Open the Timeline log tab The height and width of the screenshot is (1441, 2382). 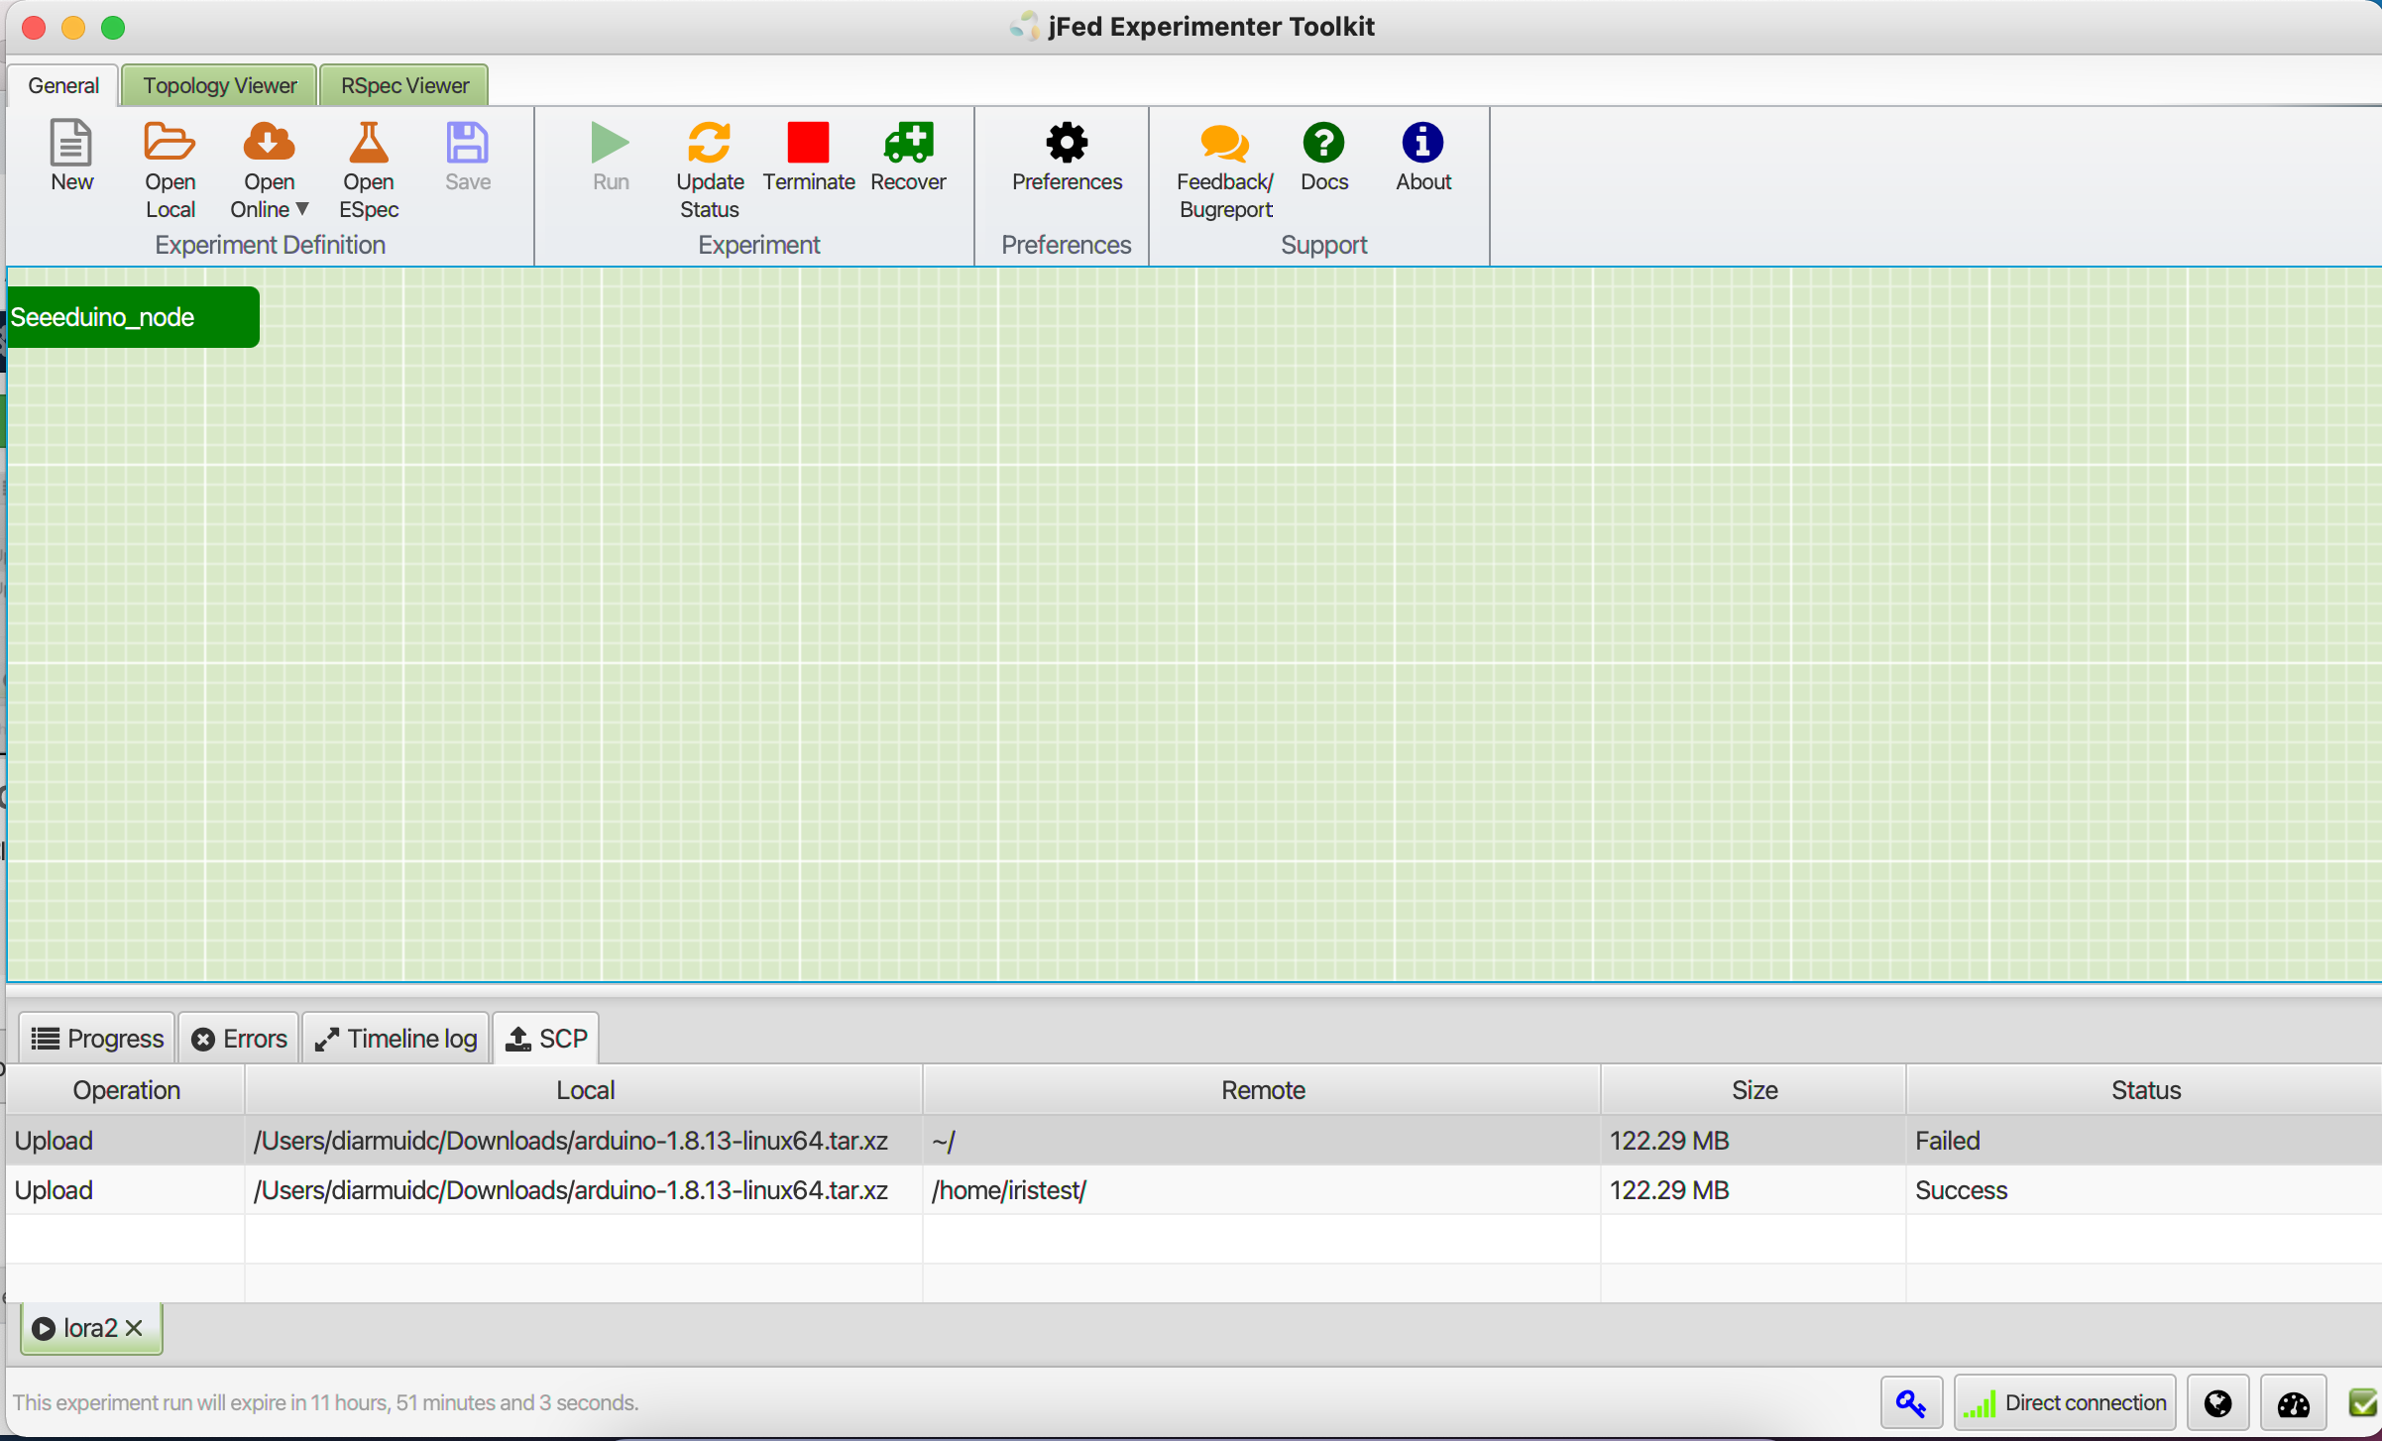coord(396,1038)
